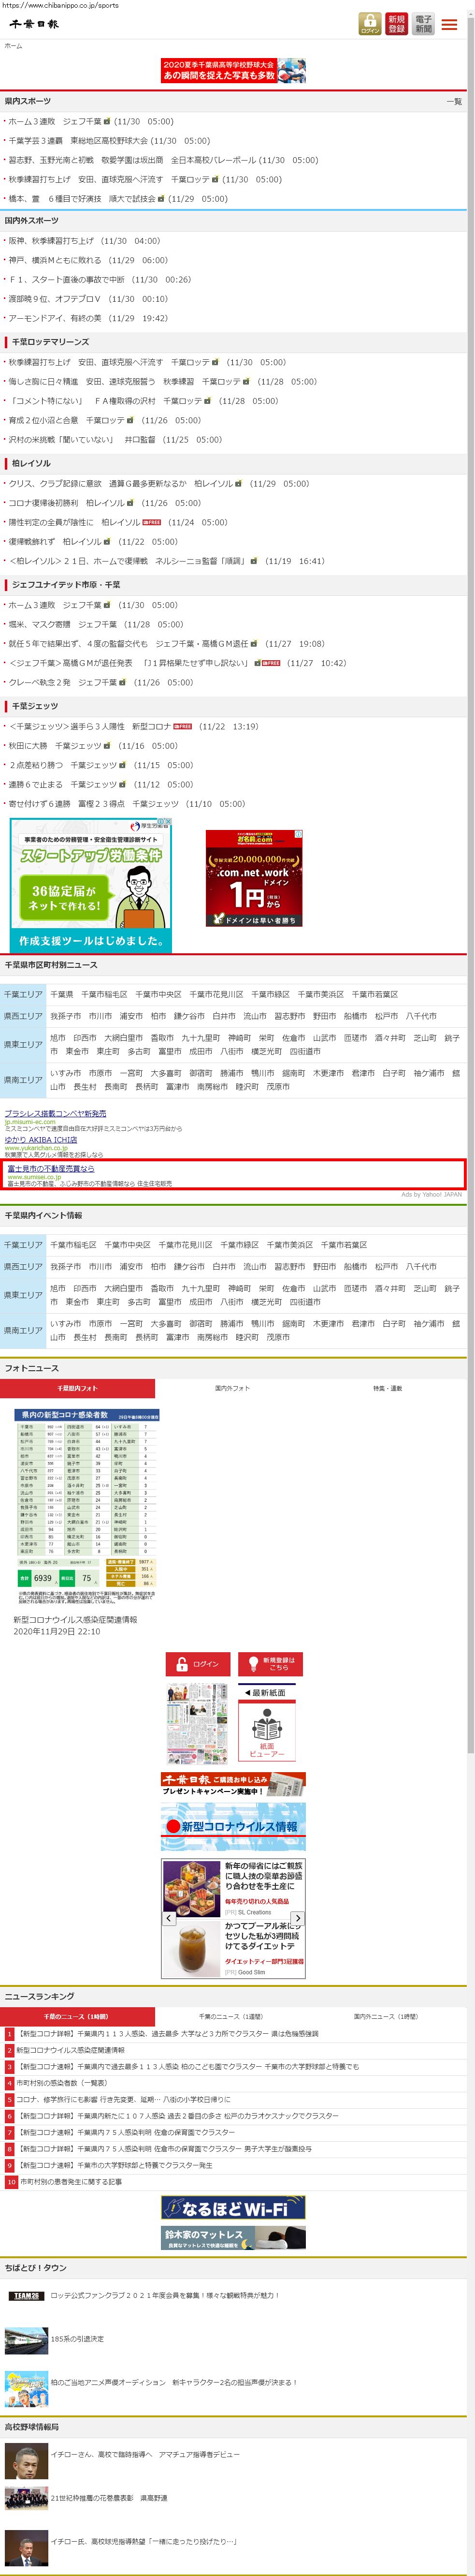The width and height of the screenshot is (475, 2576).
Task: Select 千葉のニュース (1週間) ranking tab
Action: (x=231, y=2016)
